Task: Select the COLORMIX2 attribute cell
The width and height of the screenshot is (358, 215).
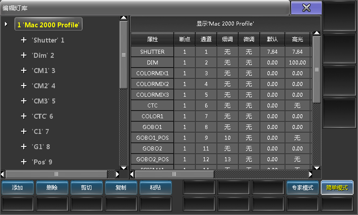Action: coord(152,84)
